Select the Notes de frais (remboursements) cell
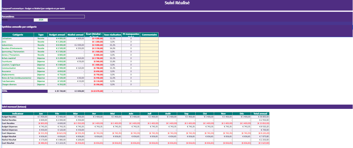The image size is (353, 148). (18, 78)
